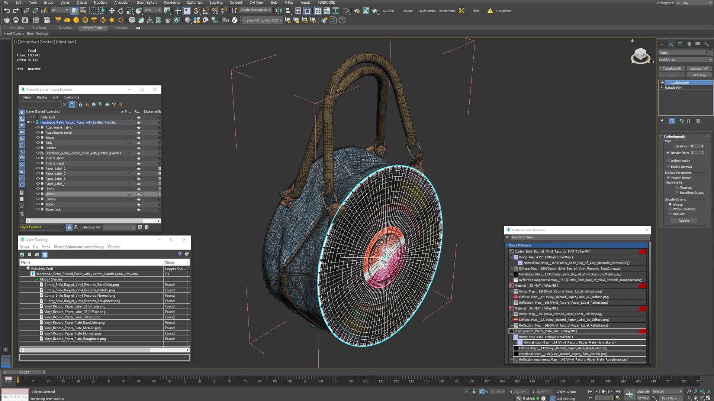Viewport: 714px width, 401px height.
Task: Click the Undo arrow in main toolbar
Action: point(7,11)
